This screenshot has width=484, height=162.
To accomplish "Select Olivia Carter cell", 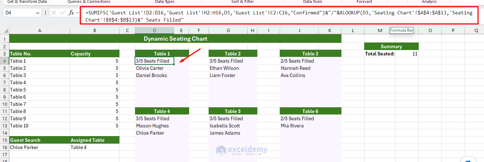I will 154,68.
